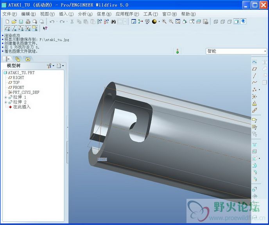Toggle annotation display icon

35,28
